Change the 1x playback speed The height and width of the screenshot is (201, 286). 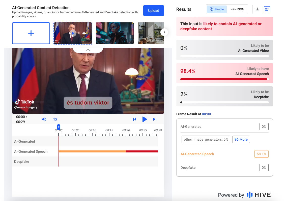tap(55, 119)
